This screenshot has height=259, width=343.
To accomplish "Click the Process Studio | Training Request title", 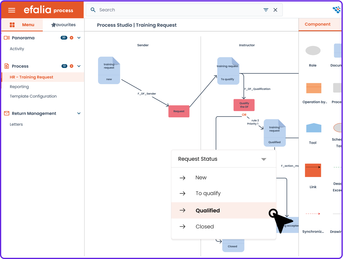I will [x=137, y=25].
